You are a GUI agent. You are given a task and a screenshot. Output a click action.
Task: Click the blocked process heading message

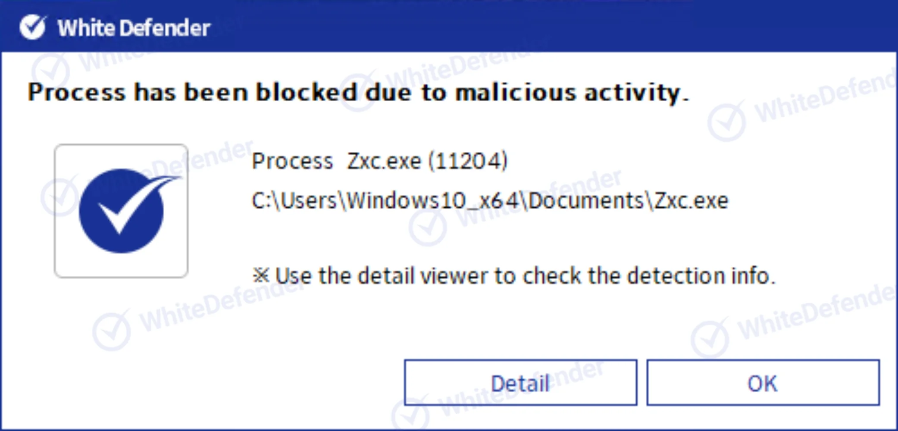(x=358, y=93)
